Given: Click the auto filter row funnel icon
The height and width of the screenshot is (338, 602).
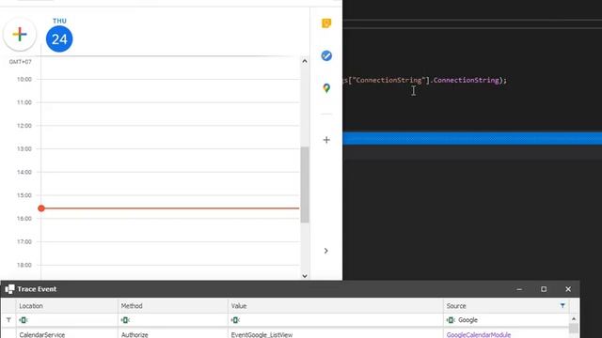Looking at the screenshot, I should pyautogui.click(x=8, y=319).
